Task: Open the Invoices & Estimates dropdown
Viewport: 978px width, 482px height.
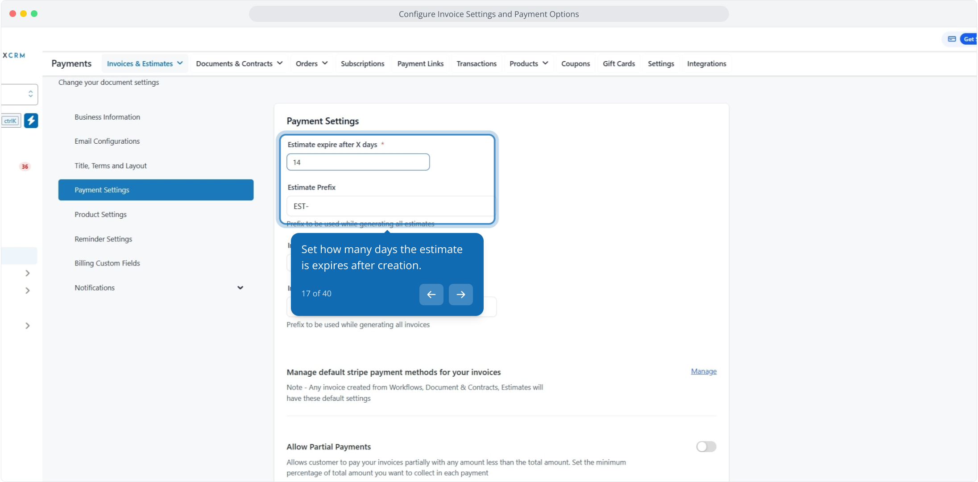Action: (145, 64)
